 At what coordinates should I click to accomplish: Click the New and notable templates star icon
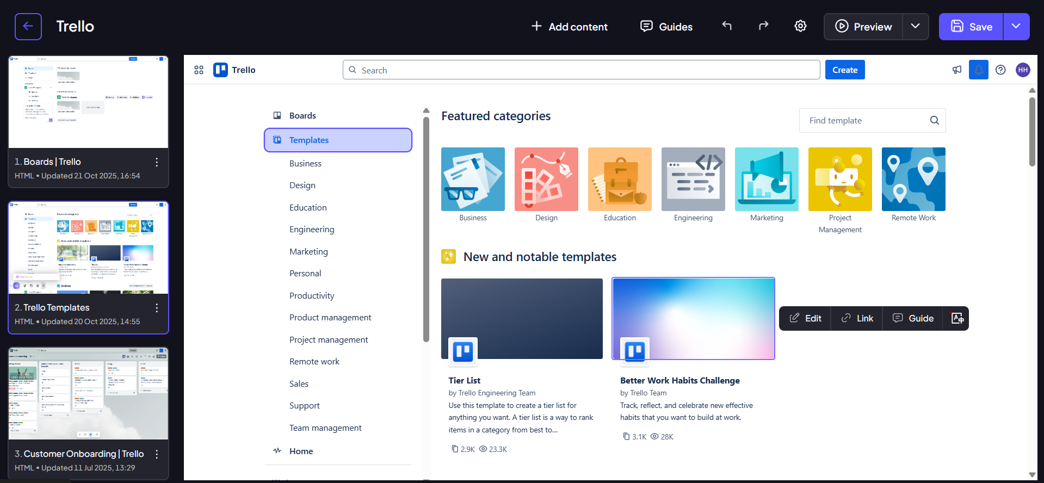pos(448,256)
